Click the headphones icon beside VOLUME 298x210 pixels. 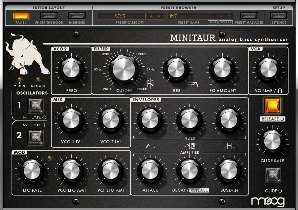coord(280,91)
